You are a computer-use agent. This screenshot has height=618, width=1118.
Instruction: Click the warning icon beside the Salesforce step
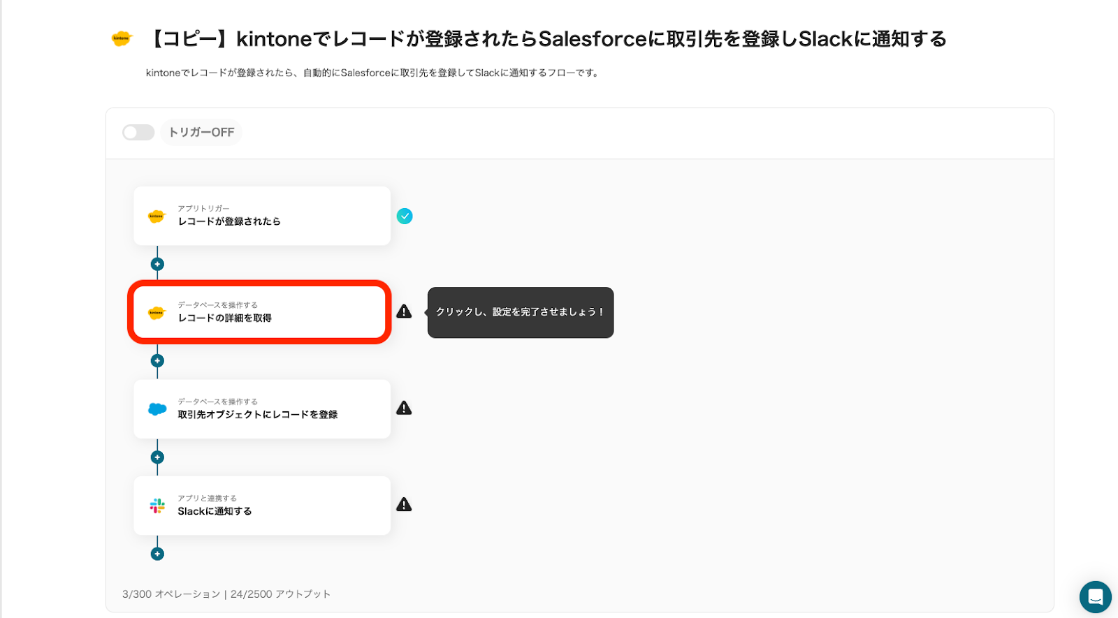pyautogui.click(x=404, y=408)
